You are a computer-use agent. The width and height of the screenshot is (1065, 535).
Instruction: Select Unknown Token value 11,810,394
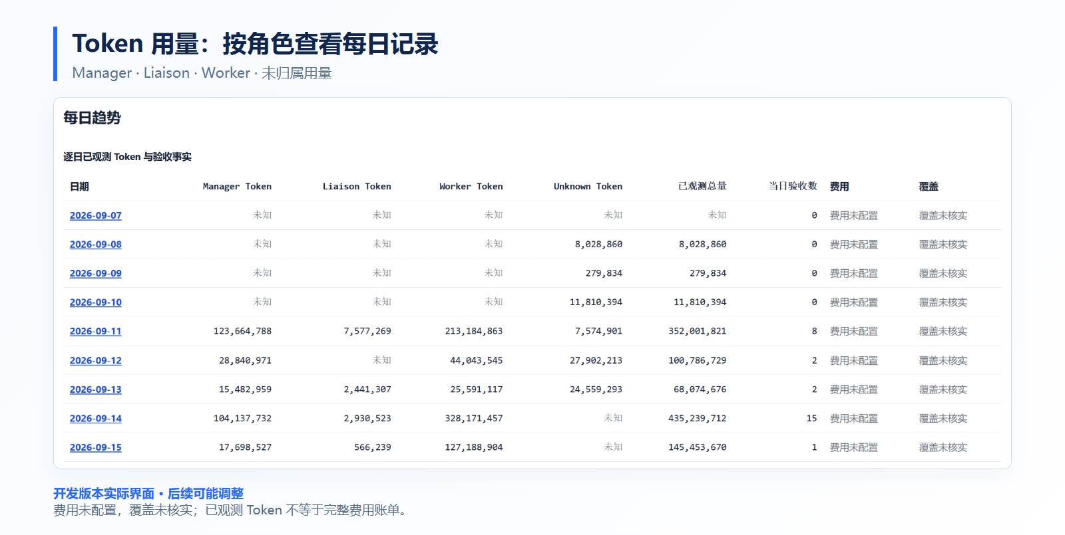pyautogui.click(x=596, y=302)
